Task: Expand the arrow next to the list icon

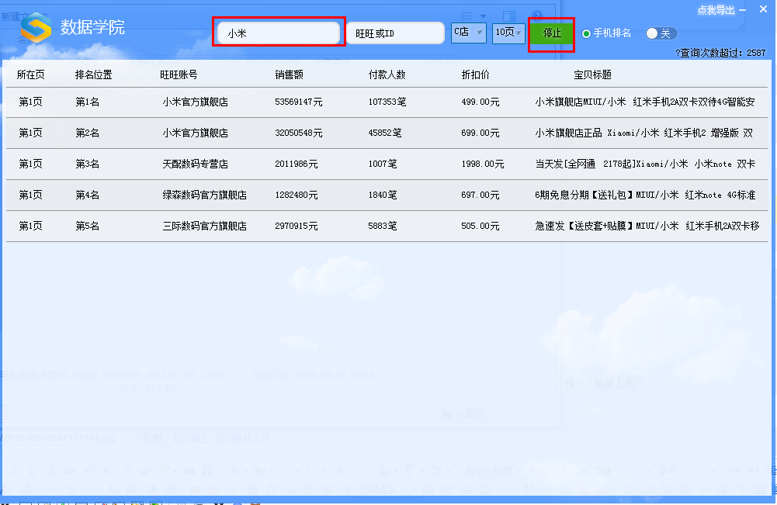Action: click(483, 16)
